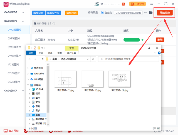Viewport: 178px width, 135px height.
Task: Click the 清除列表 button
Action: pyautogui.click(x=71, y=13)
